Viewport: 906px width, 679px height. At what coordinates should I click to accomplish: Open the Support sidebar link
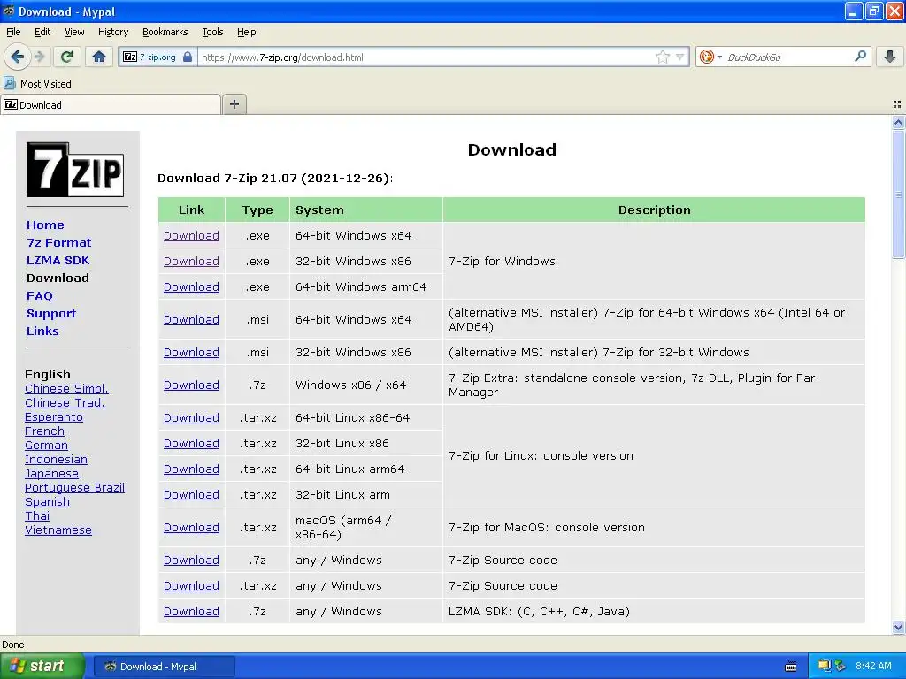(50, 314)
